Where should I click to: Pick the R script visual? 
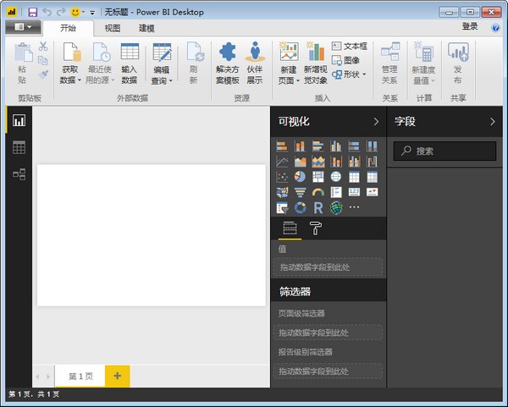click(317, 207)
